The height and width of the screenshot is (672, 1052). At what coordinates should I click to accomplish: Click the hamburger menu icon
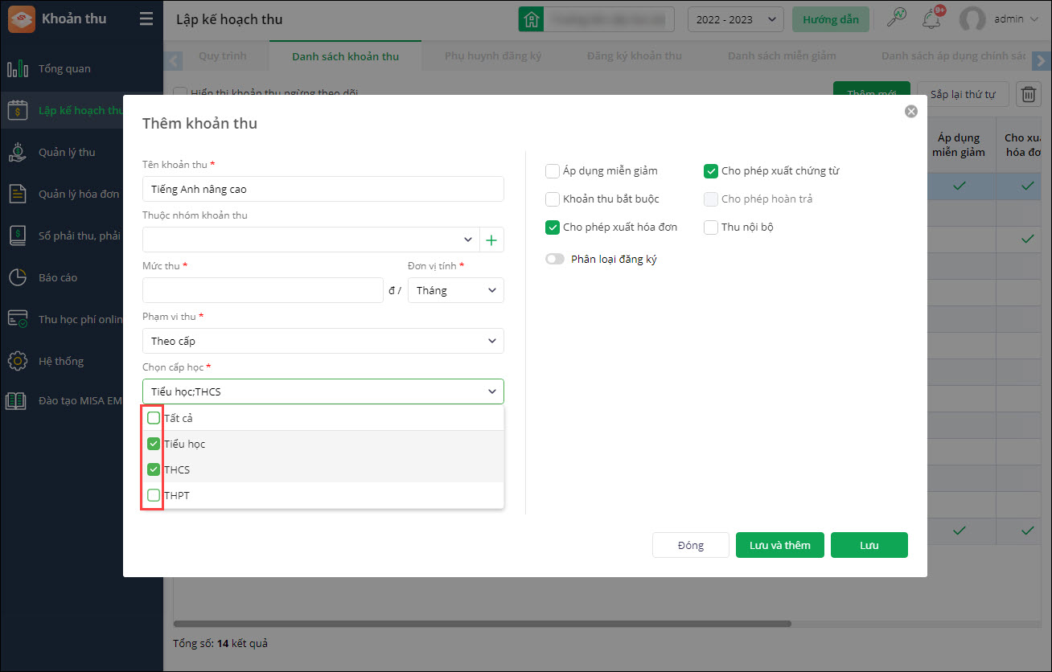(x=146, y=18)
